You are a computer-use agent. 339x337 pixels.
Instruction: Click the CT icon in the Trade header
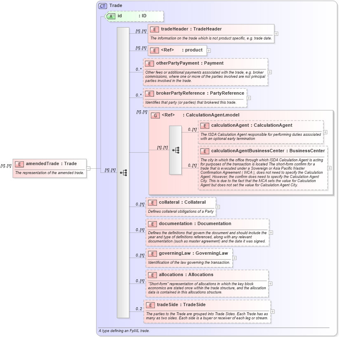(103, 5)
